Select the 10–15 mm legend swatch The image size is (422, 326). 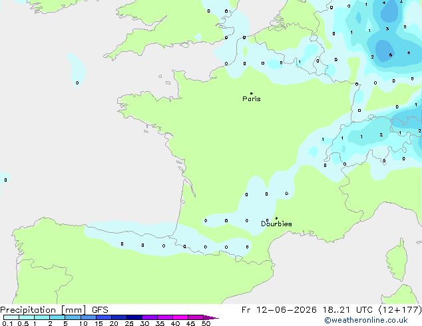(x=89, y=317)
